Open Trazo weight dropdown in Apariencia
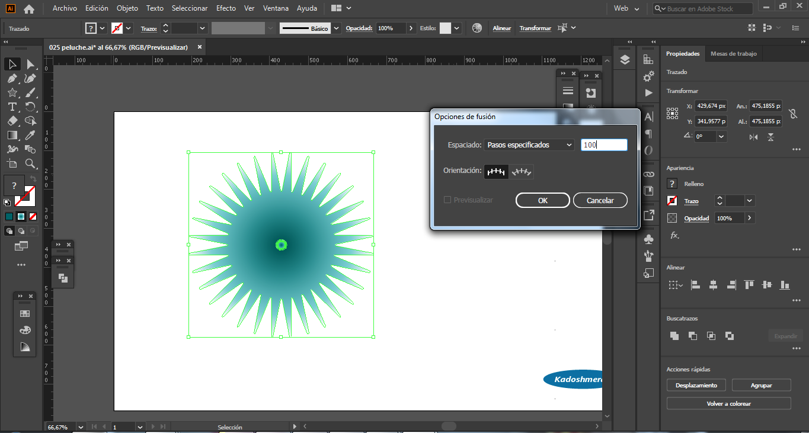 pyautogui.click(x=750, y=201)
